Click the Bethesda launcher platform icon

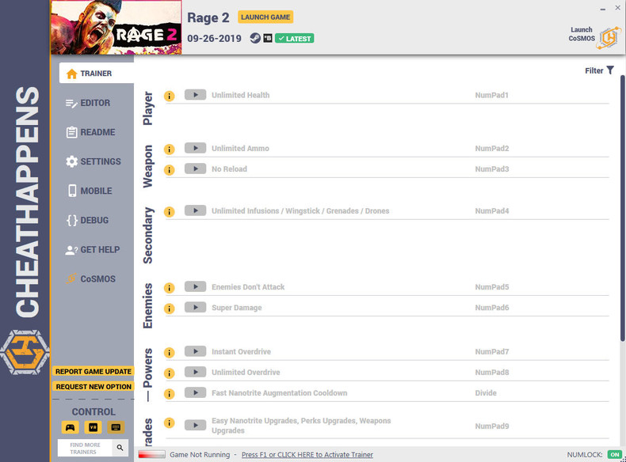268,38
